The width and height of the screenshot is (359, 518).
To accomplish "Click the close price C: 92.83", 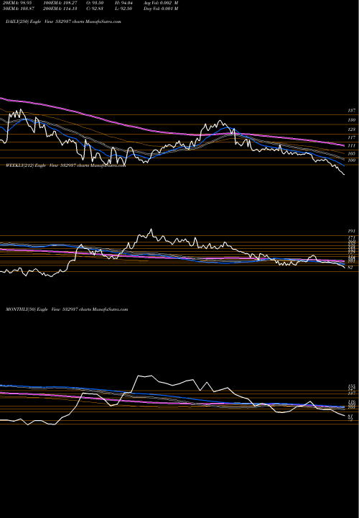I will 95,9.
